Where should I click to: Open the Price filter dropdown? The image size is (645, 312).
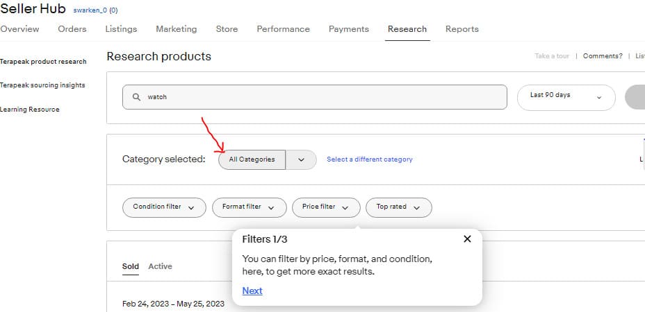326,207
